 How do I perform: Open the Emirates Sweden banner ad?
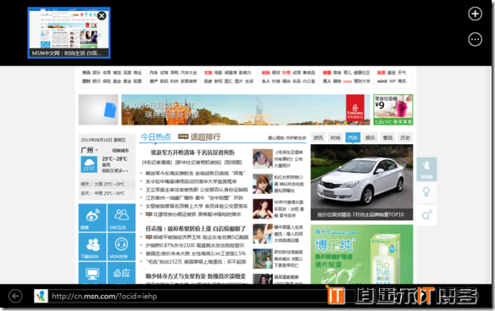click(x=246, y=109)
